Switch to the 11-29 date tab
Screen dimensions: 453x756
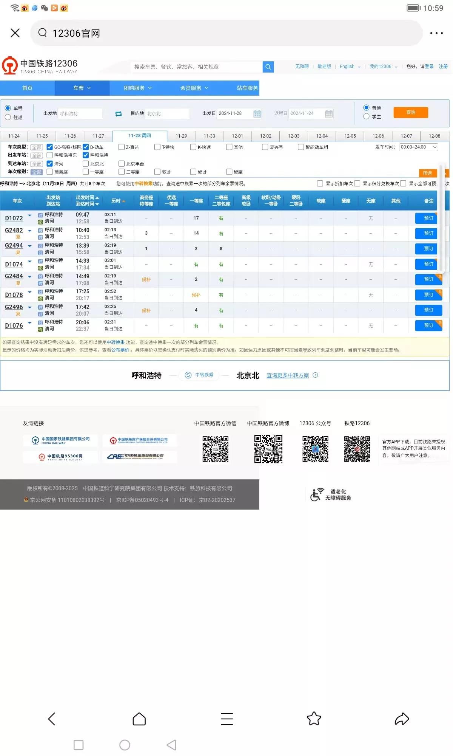[x=181, y=136]
